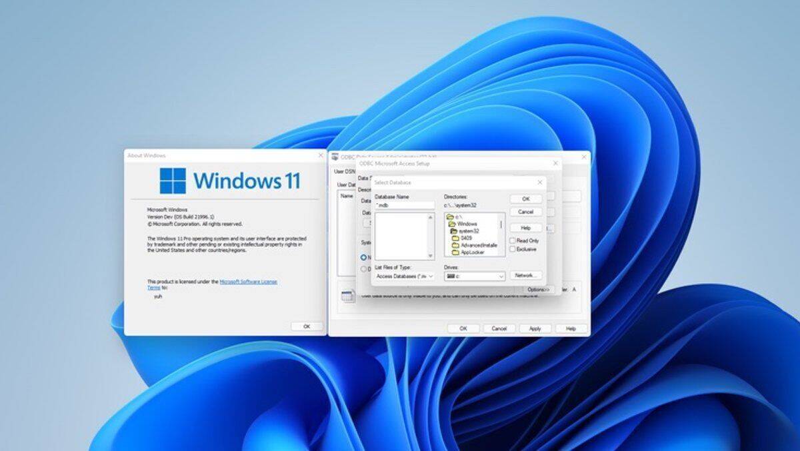Click the file list scroll-up arrow
The width and height of the screenshot is (800, 451).
point(431,217)
